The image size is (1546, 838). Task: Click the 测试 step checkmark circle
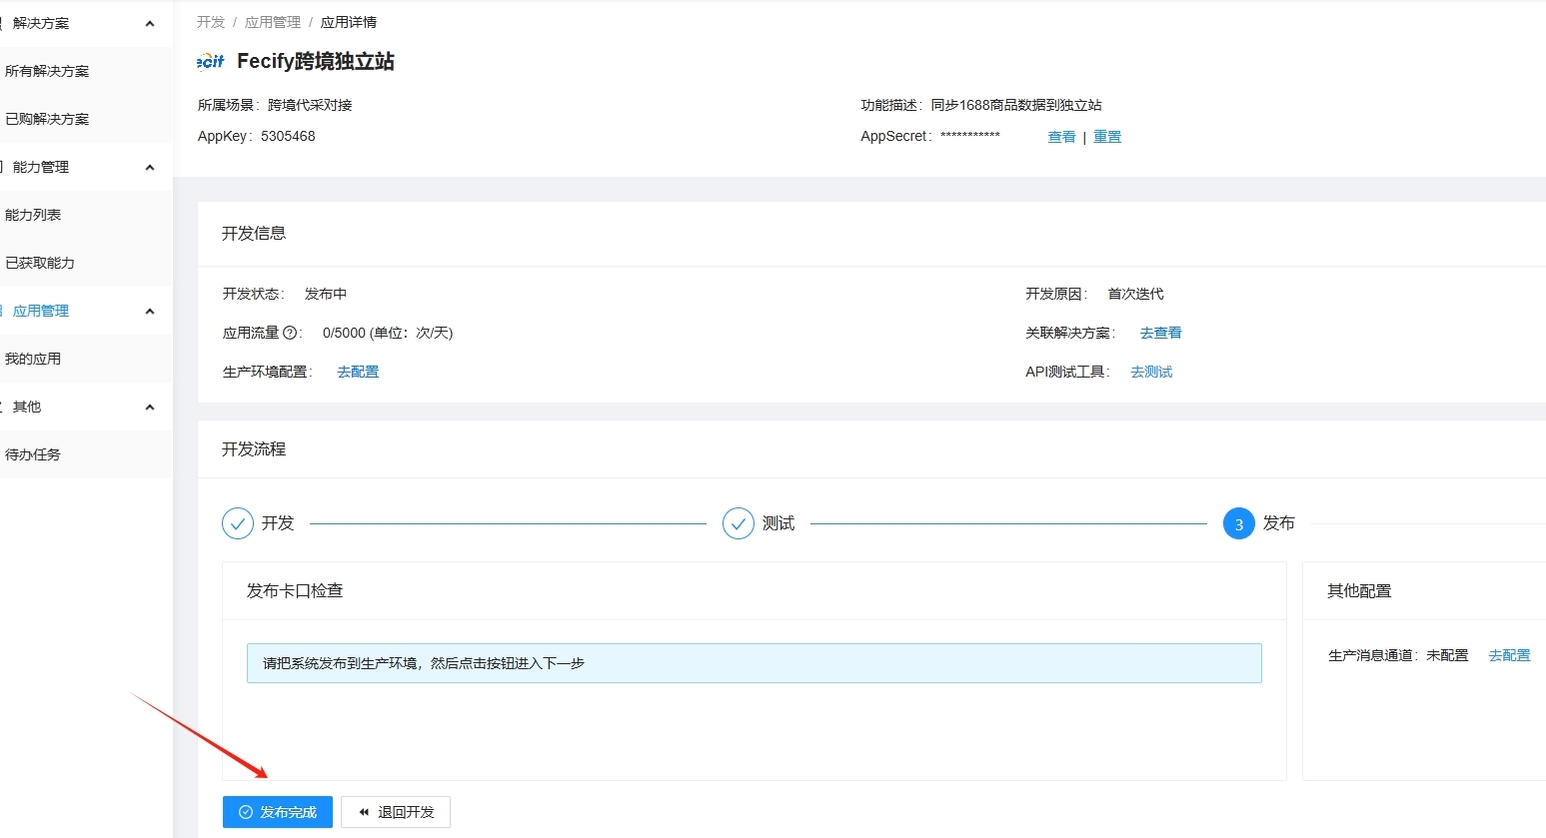coord(739,523)
